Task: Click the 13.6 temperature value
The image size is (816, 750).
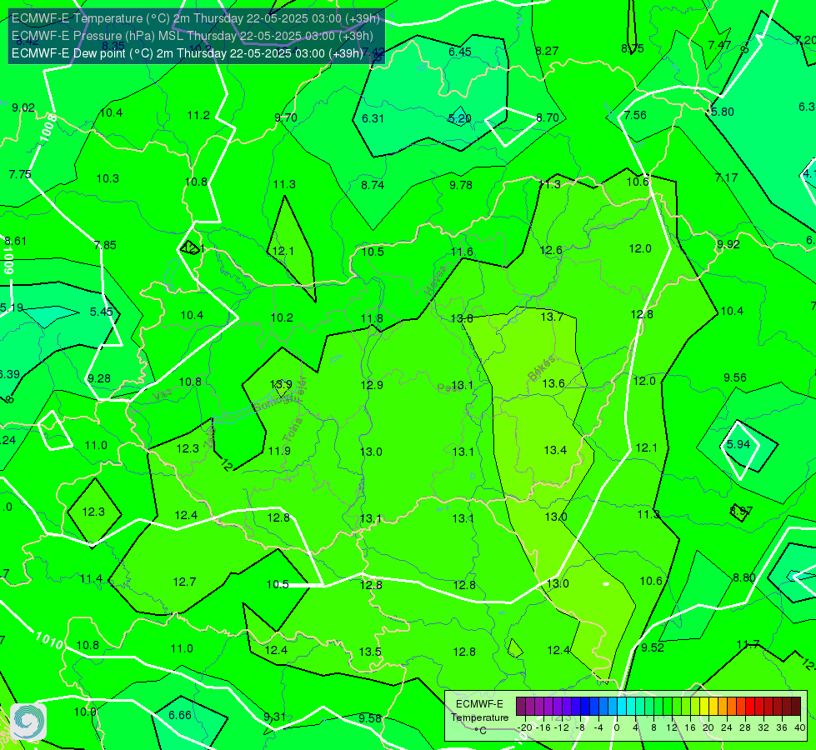Action: coord(553,383)
